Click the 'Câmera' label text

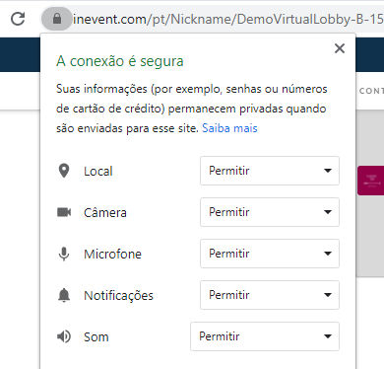105,213
